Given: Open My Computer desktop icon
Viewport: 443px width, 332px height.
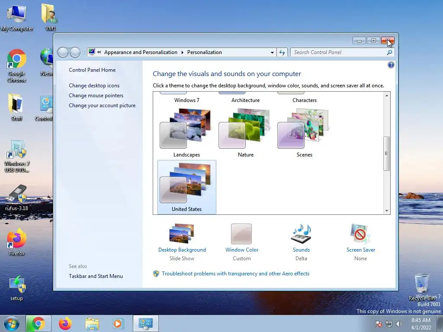Looking at the screenshot, I should (x=17, y=17).
